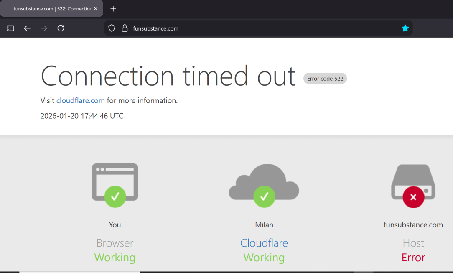Open a new tab with plus button
Image resolution: width=453 pixels, height=273 pixels.
pyautogui.click(x=113, y=9)
